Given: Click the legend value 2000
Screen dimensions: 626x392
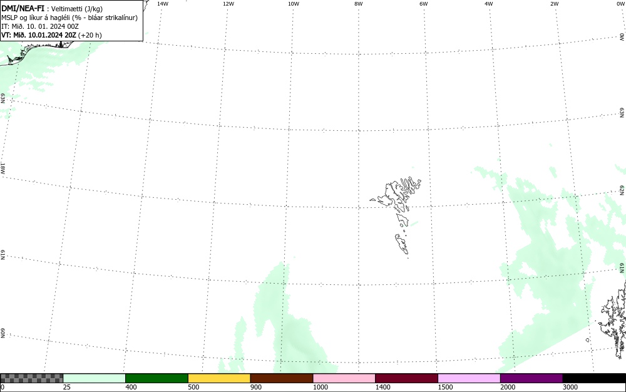Looking at the screenshot, I should click(508, 387).
